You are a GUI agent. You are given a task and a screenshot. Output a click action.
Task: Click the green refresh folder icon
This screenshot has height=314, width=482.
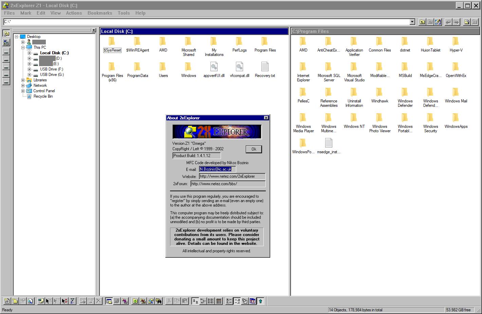coord(135,301)
